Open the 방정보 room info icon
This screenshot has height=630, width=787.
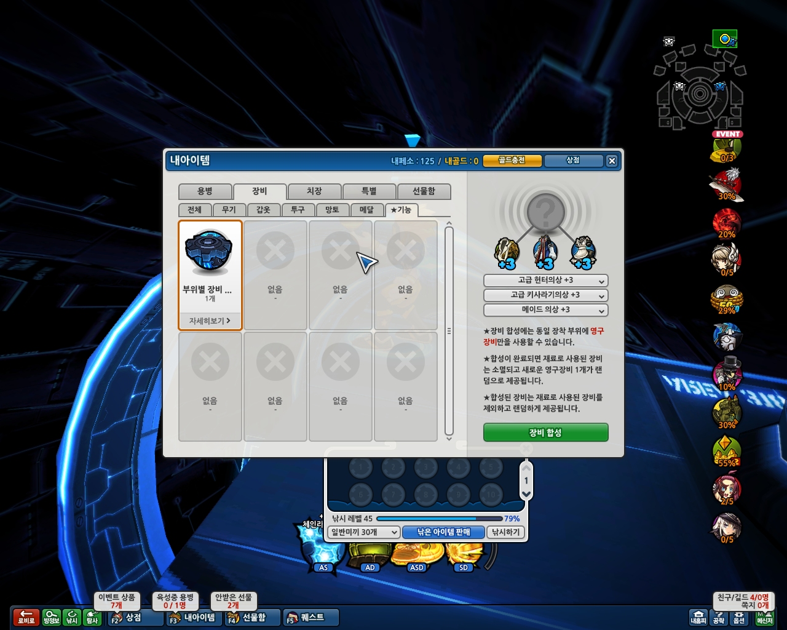pos(52,616)
